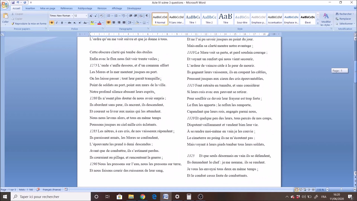Screen dimensions: 357x201
Task: Open the Révision tab
Action: (102, 8)
